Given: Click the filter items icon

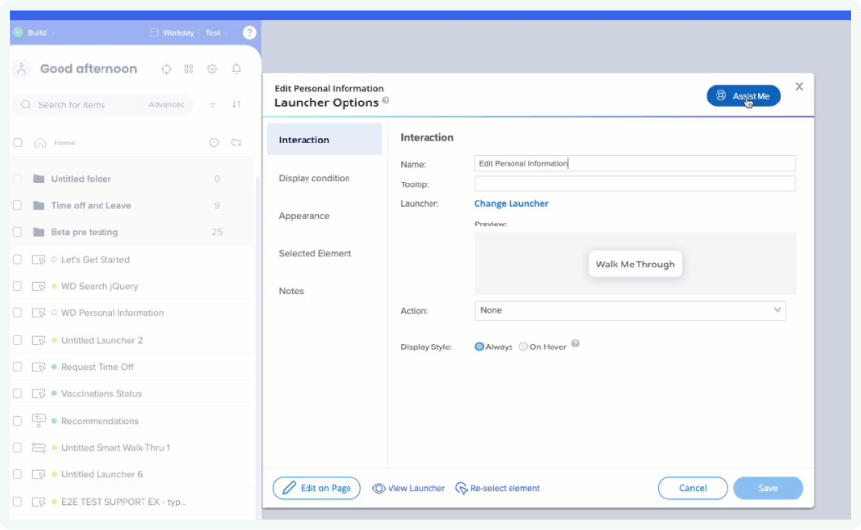Looking at the screenshot, I should [212, 104].
